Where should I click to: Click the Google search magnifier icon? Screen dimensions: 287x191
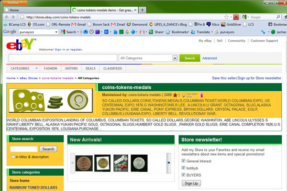coord(278,17)
